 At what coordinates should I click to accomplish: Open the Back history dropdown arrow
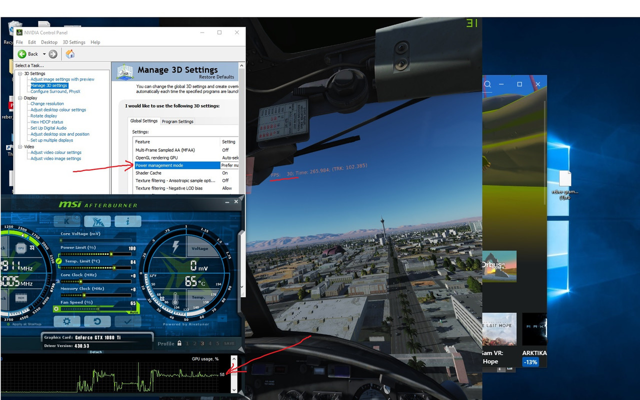coord(44,54)
